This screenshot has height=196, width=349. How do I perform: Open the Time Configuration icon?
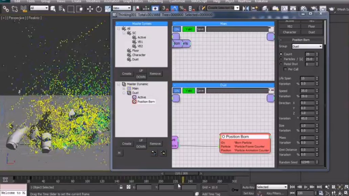coord(321,193)
